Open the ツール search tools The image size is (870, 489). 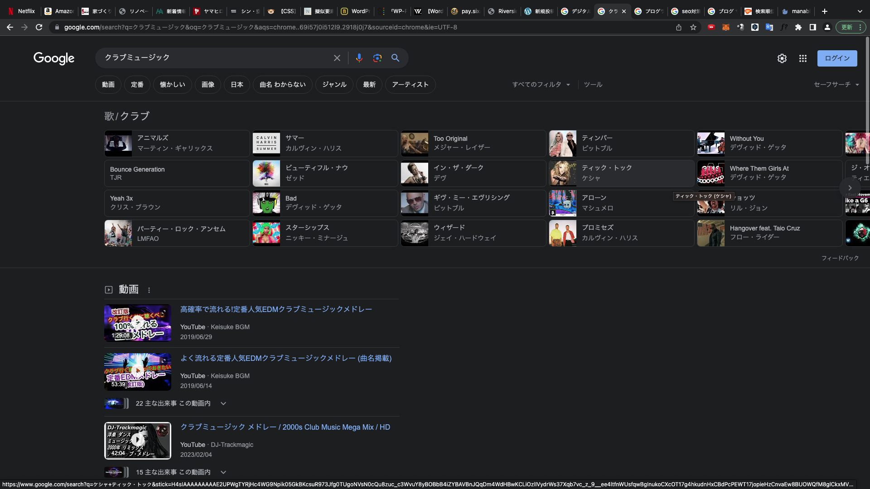pos(593,85)
